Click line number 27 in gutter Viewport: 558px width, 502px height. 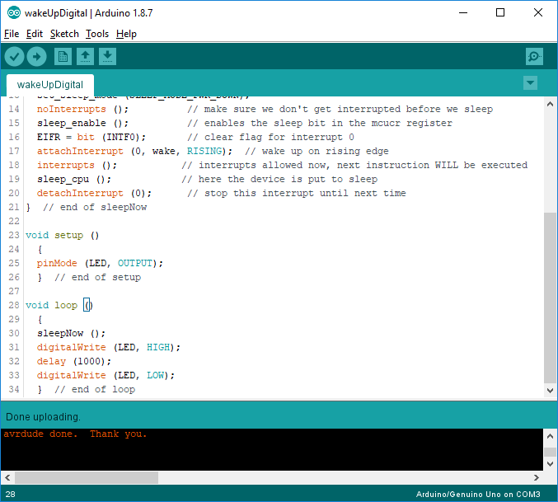coord(14,291)
